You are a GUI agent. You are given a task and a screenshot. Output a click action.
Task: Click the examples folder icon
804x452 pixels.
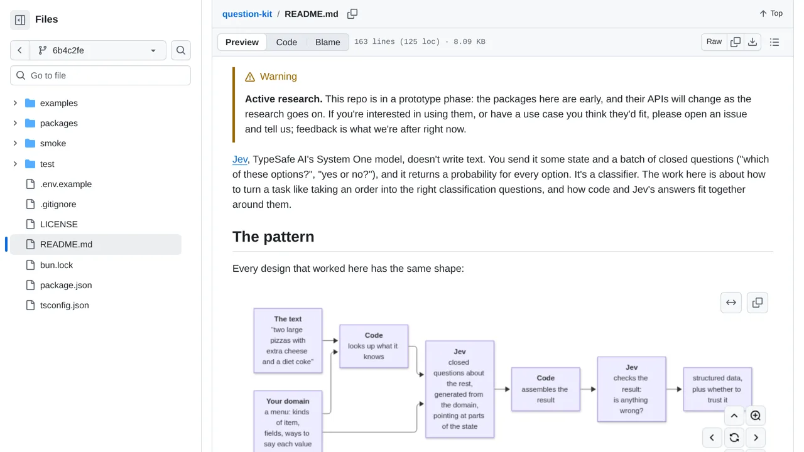(x=30, y=103)
